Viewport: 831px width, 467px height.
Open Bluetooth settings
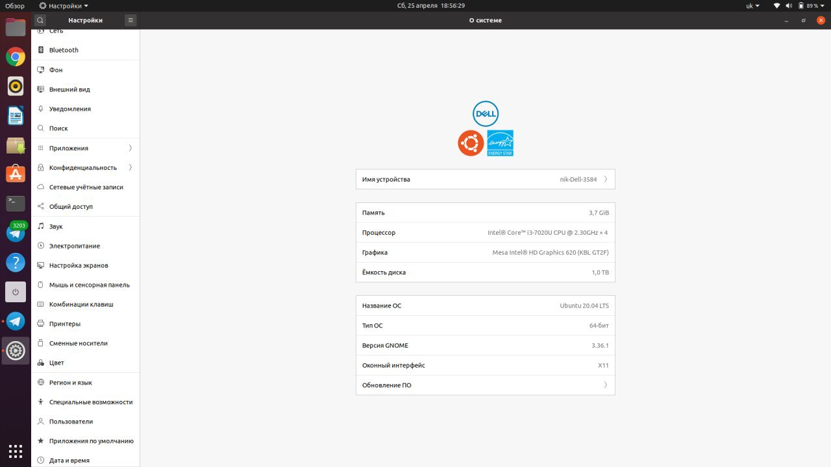pyautogui.click(x=86, y=50)
